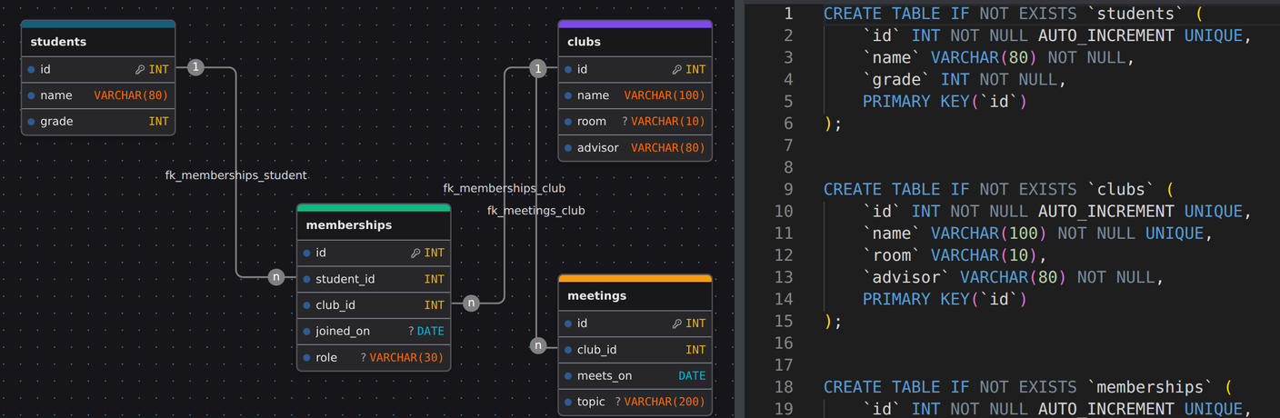Select the fk_memberships_club relationship label

point(505,188)
